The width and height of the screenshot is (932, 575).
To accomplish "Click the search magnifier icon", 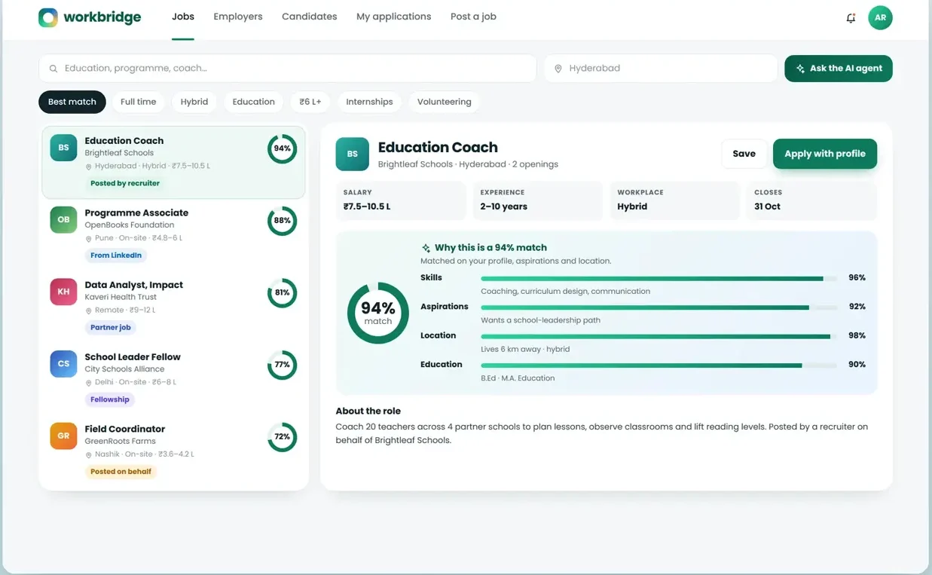I will [53, 69].
